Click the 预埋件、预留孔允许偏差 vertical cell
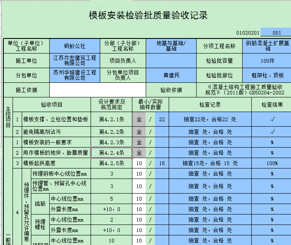The image size is (291, 245). 27,207
